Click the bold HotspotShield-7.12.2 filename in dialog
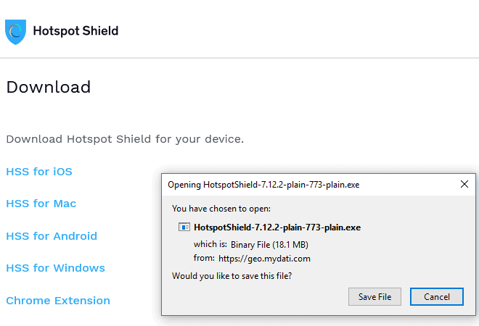 (x=277, y=227)
